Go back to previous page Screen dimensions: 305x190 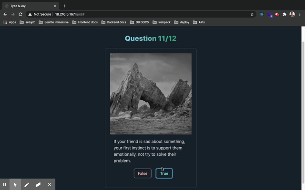(5, 14)
